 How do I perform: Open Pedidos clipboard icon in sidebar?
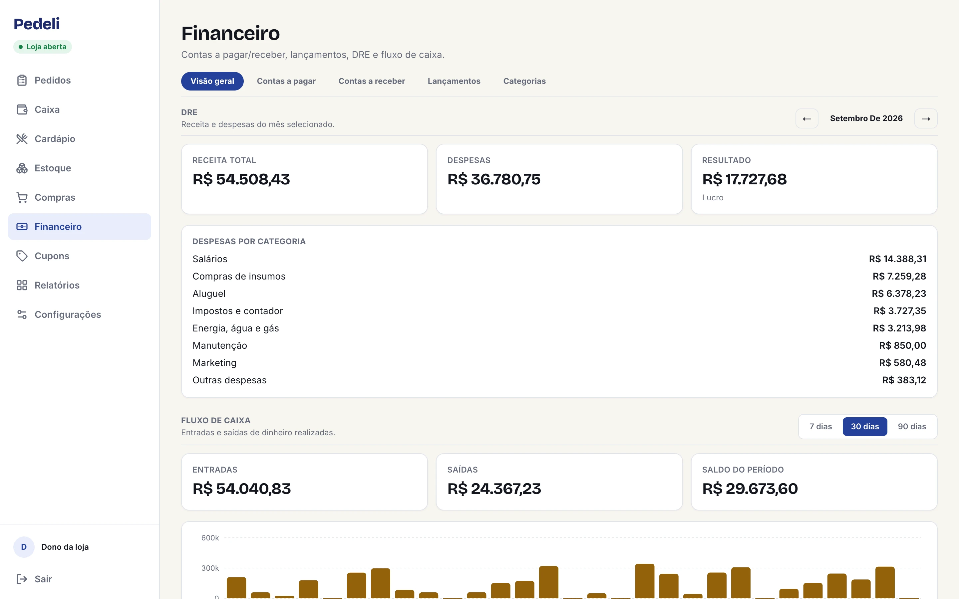click(x=22, y=81)
